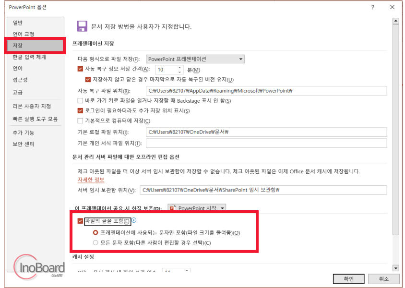The height and width of the screenshot is (288, 405).
Task: Click the vertical scrollbar thumb
Action: [x=396, y=130]
